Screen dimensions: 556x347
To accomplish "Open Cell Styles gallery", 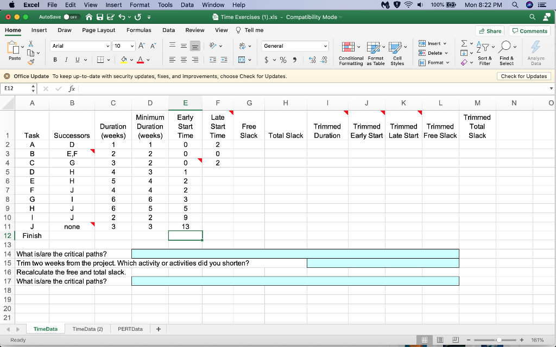I will click(397, 53).
